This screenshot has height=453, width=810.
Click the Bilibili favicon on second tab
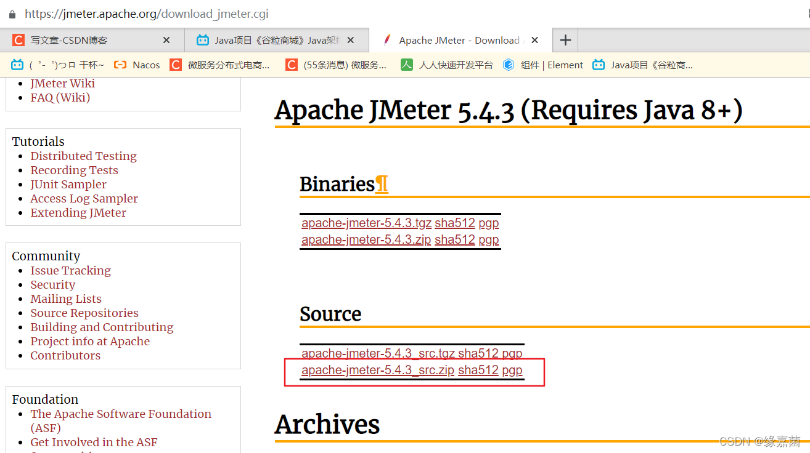pos(203,40)
